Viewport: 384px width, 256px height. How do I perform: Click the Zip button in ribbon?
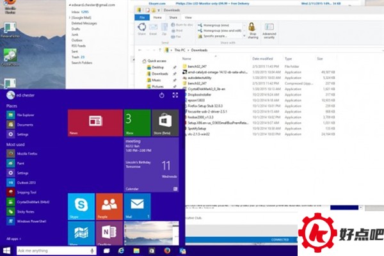click(x=164, y=29)
